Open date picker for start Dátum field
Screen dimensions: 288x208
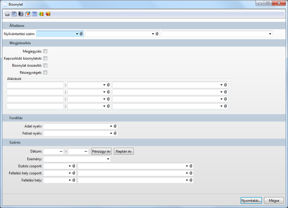pyautogui.click(x=61, y=151)
